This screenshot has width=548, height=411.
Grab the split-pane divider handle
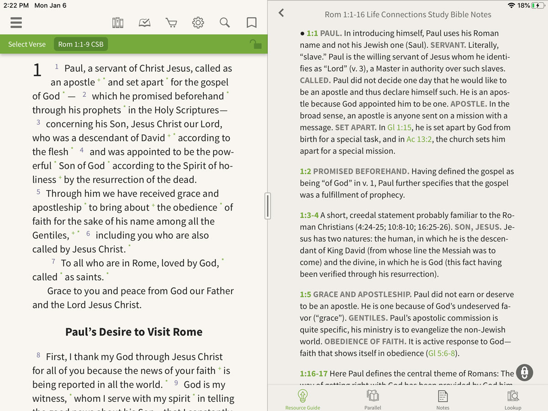click(x=268, y=205)
